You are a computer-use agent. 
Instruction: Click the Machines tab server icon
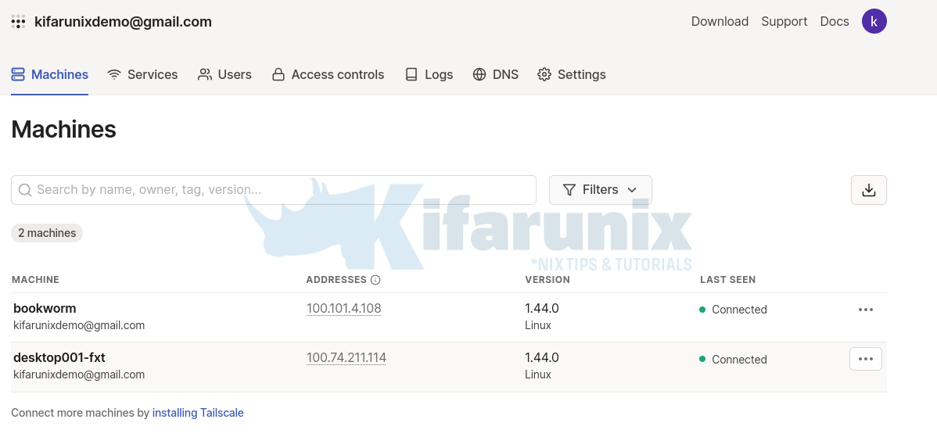coord(18,75)
